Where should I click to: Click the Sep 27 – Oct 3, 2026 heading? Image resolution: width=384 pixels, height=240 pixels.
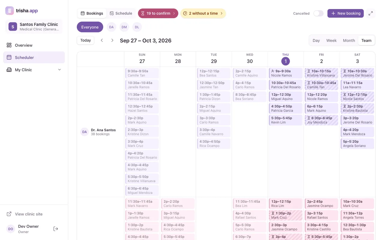pos(145,40)
